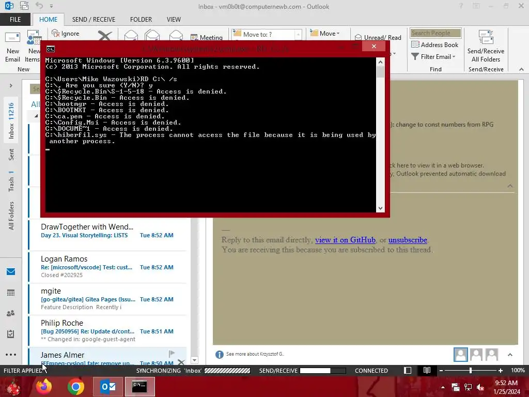Open the network tray icon
This screenshot has height=397, width=529.
[x=468, y=387]
